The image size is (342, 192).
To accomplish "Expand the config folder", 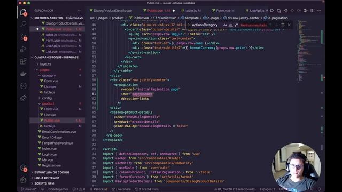I will [x=47, y=98].
